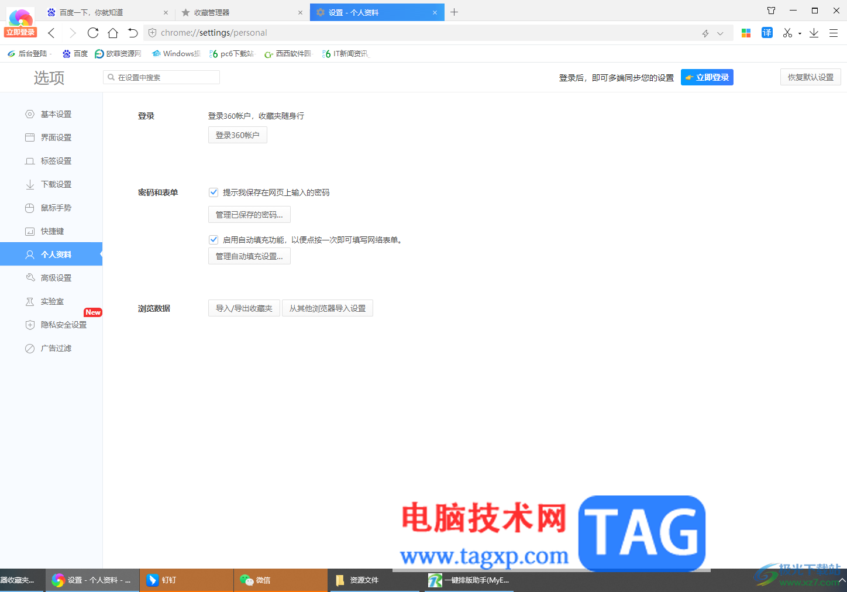The image size is (847, 592).
Task: Open 基本设置 in the sidebar
Action: [x=51, y=114]
